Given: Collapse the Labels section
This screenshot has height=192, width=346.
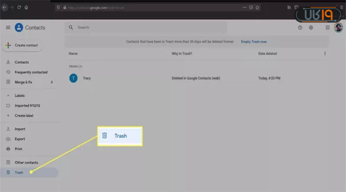Looking at the screenshot, I should click(8, 96).
